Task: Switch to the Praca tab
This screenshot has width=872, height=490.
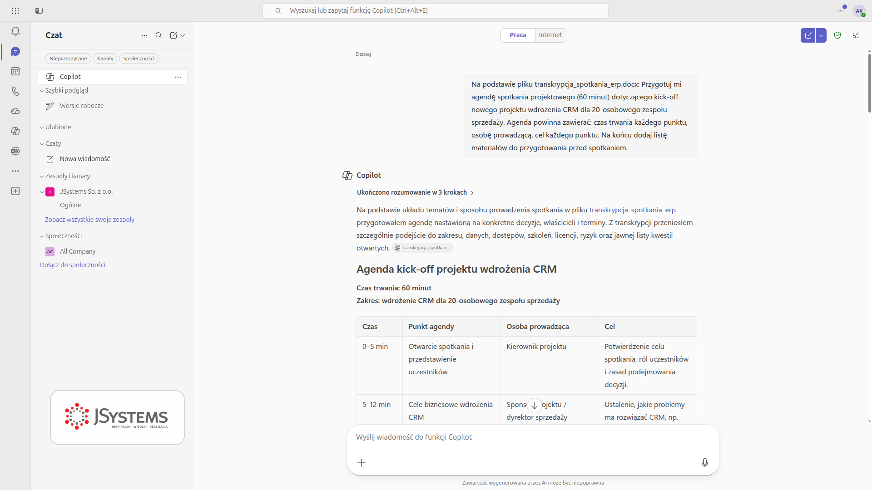Action: (x=518, y=35)
